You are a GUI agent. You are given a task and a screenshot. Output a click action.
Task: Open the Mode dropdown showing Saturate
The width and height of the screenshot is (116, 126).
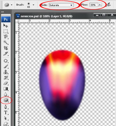61,5
